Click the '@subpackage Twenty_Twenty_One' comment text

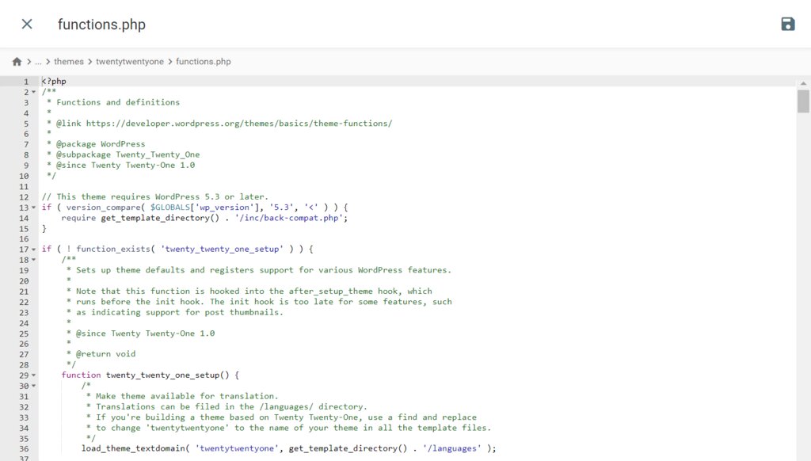128,154
